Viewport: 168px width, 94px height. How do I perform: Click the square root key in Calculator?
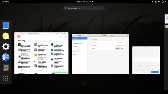coord(157,69)
